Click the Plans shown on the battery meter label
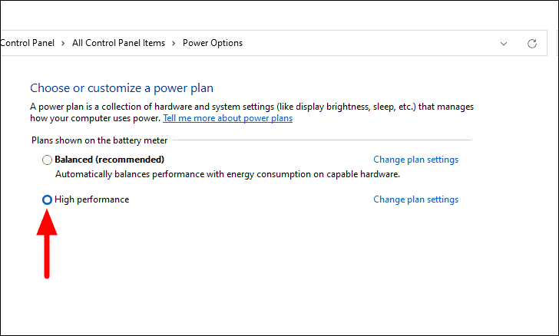559x336 pixels. click(99, 140)
